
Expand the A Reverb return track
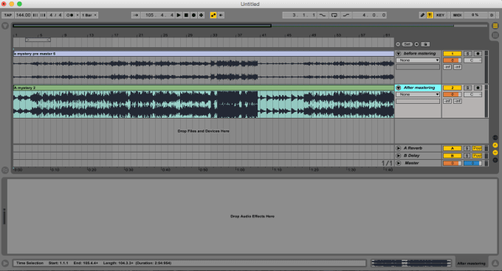tap(398, 148)
